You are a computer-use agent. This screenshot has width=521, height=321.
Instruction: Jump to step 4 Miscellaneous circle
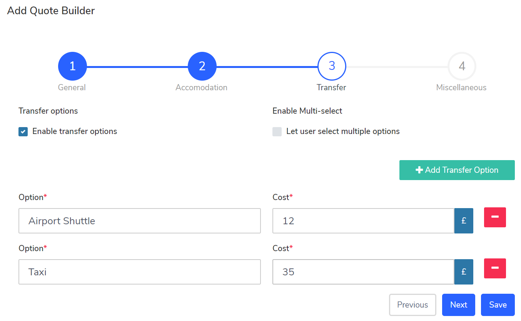(x=462, y=66)
